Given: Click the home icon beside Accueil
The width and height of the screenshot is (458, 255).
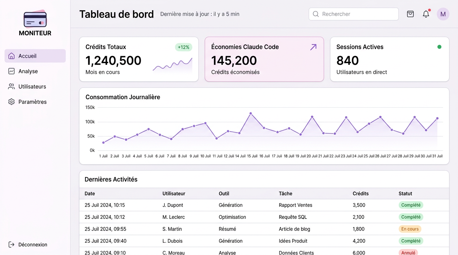Looking at the screenshot, I should [11, 56].
